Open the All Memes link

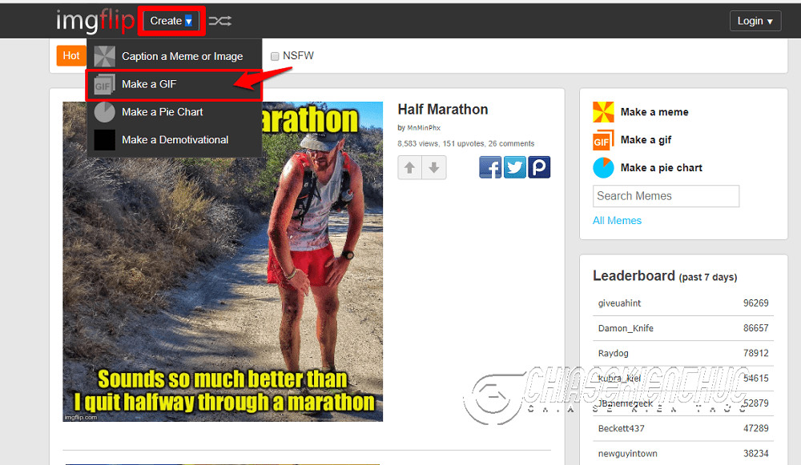point(617,221)
